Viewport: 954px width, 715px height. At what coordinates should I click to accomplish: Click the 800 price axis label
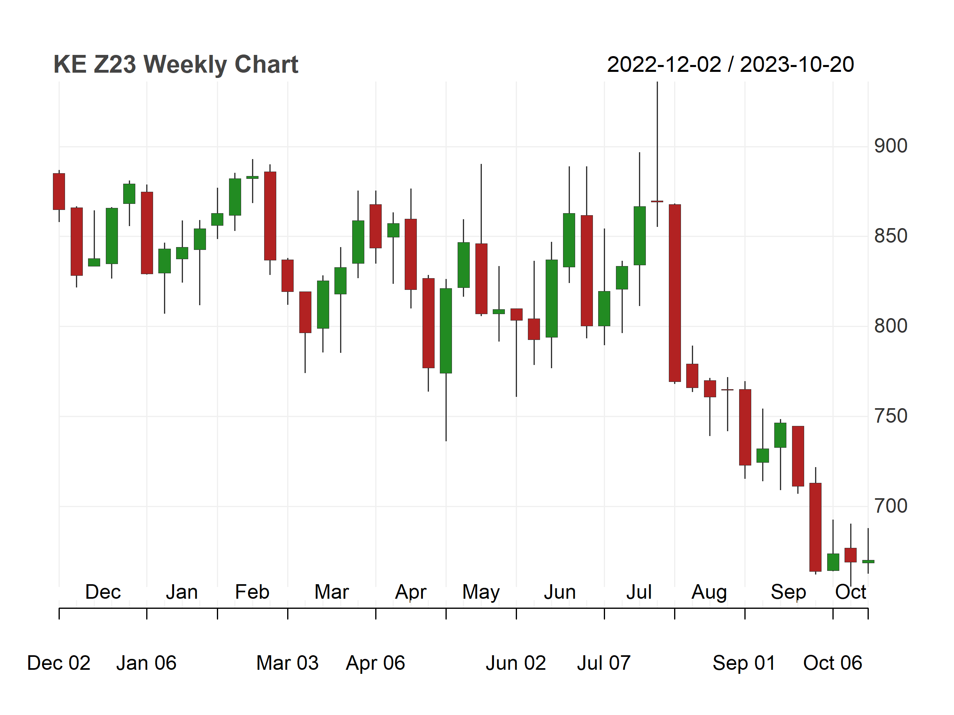pos(891,326)
